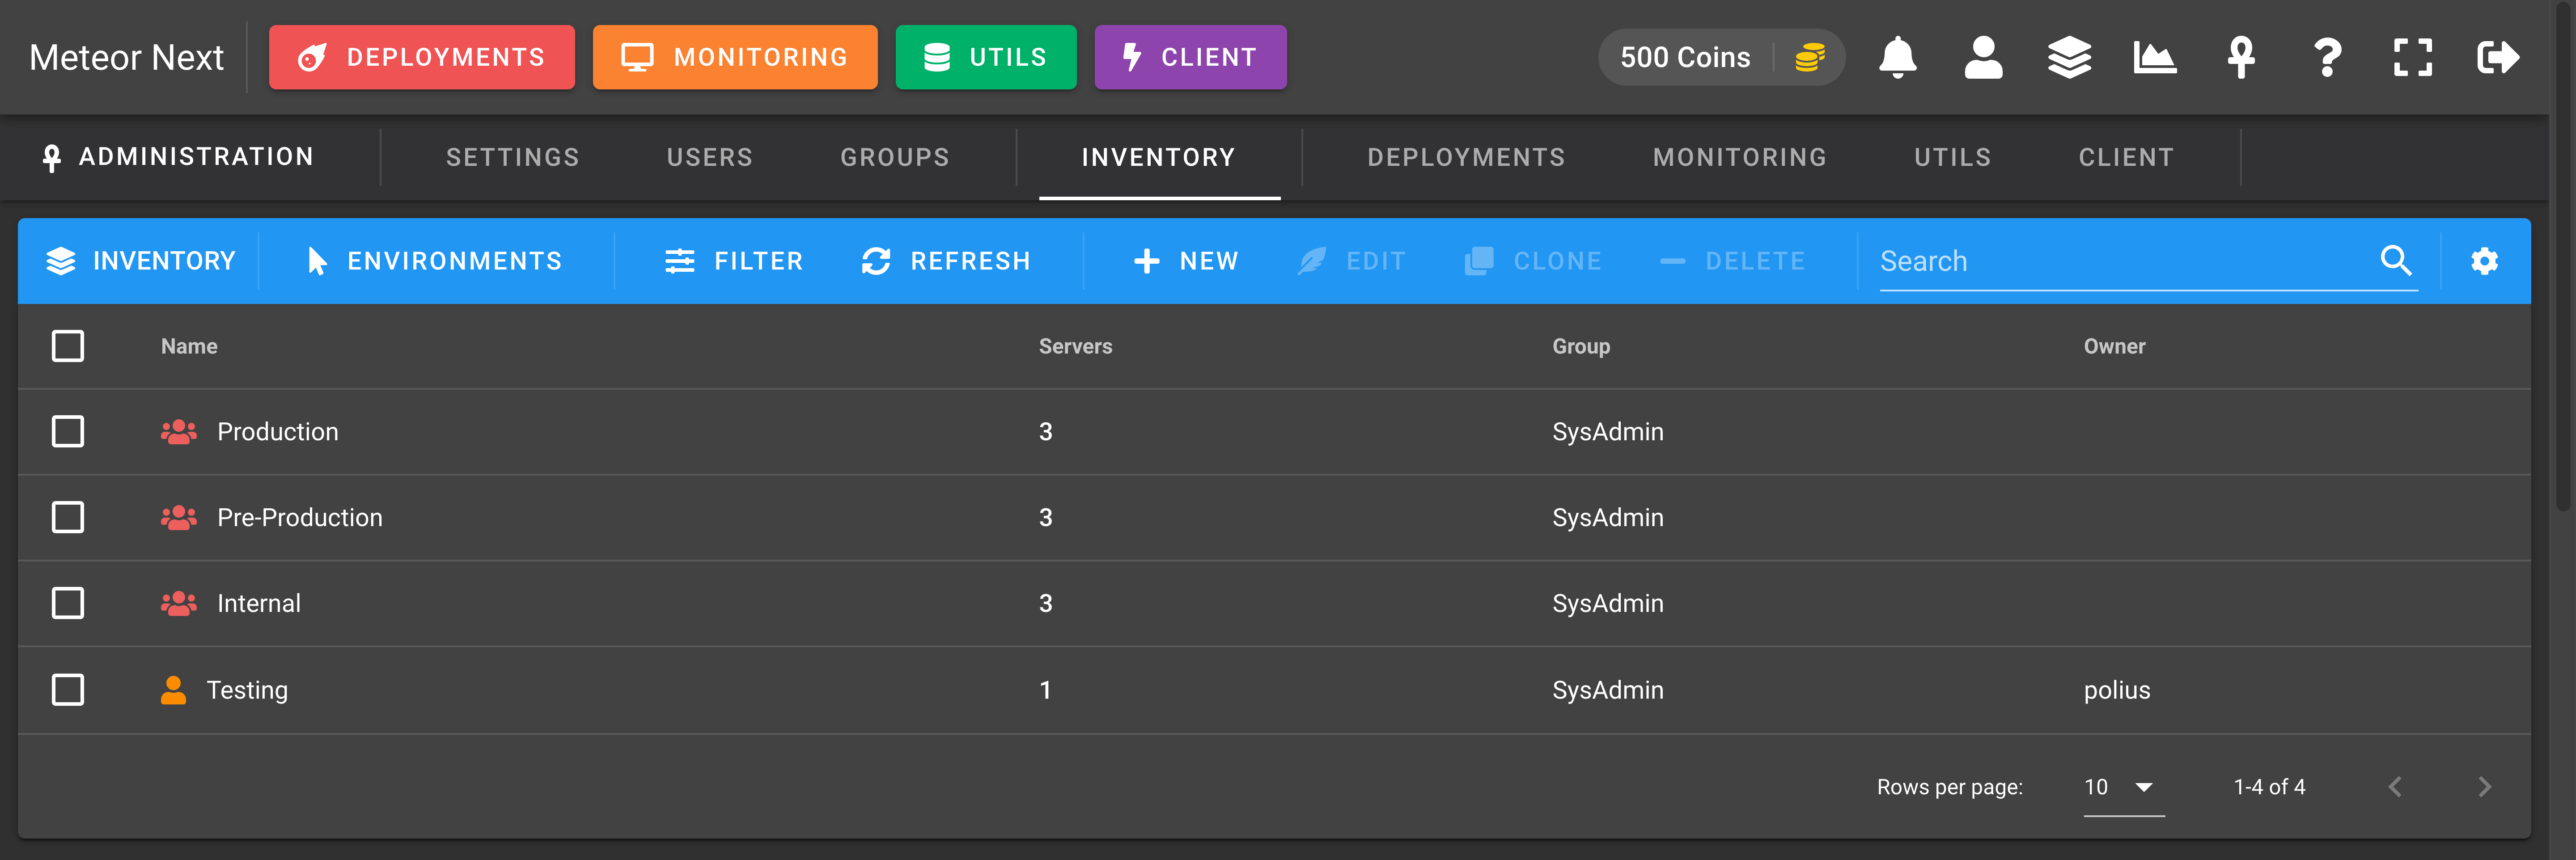
Task: Go to the previous page arrow
Action: 2395,787
